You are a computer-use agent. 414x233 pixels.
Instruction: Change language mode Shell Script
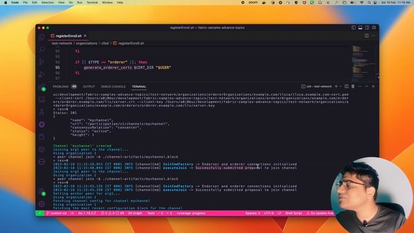click(293, 213)
